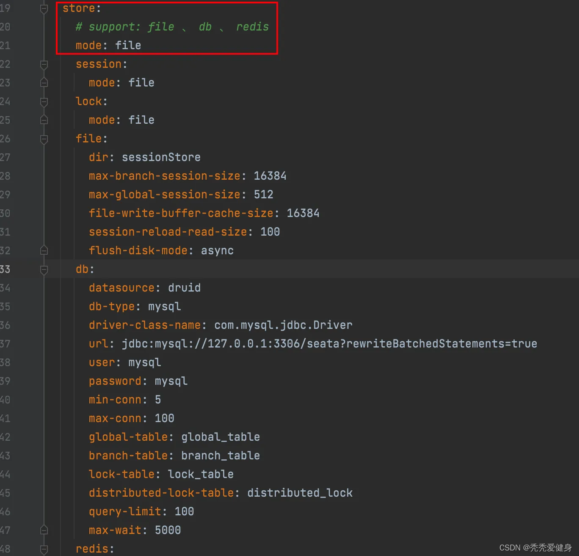Collapse the session block fold marker

(x=44, y=64)
